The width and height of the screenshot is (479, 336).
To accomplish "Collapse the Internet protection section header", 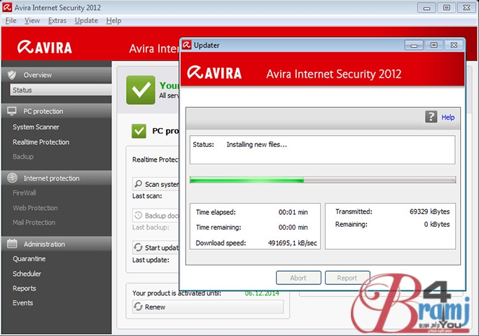I will [x=57, y=178].
